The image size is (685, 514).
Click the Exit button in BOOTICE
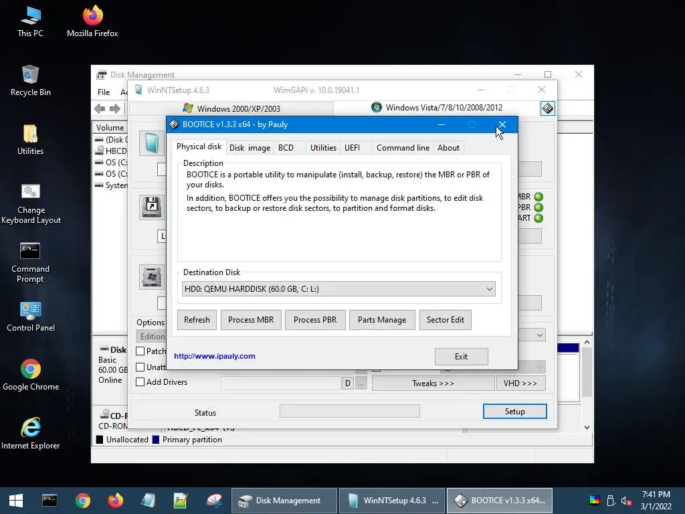461,357
